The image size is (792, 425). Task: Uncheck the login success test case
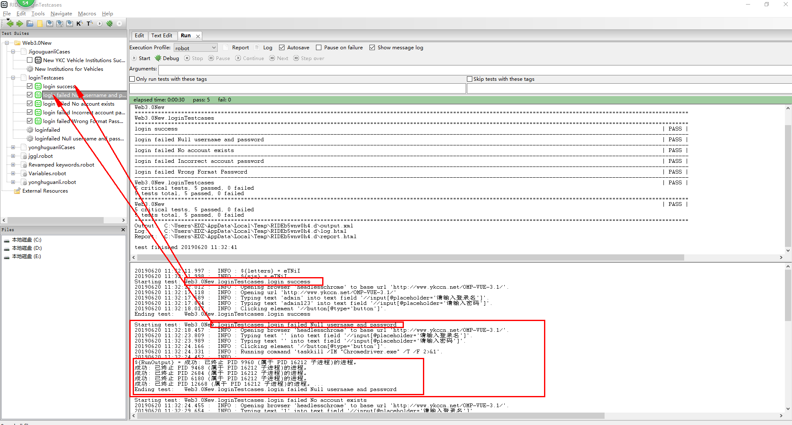pos(29,86)
